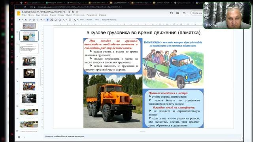Screen dimensions: 253x142
Task: Click the move to folder icon
Action: 73,12
